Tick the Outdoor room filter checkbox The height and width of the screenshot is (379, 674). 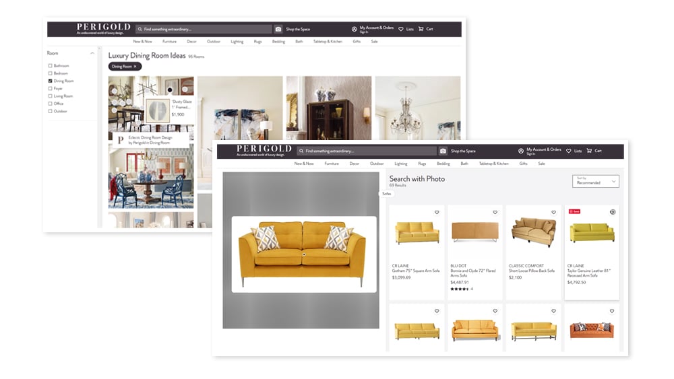(51, 111)
